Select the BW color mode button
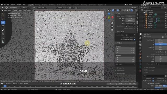Viewport: 167px width, 94px height. click(x=157, y=86)
